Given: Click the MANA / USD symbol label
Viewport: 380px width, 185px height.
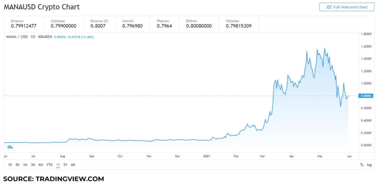Looking at the screenshot, I should (17, 37).
